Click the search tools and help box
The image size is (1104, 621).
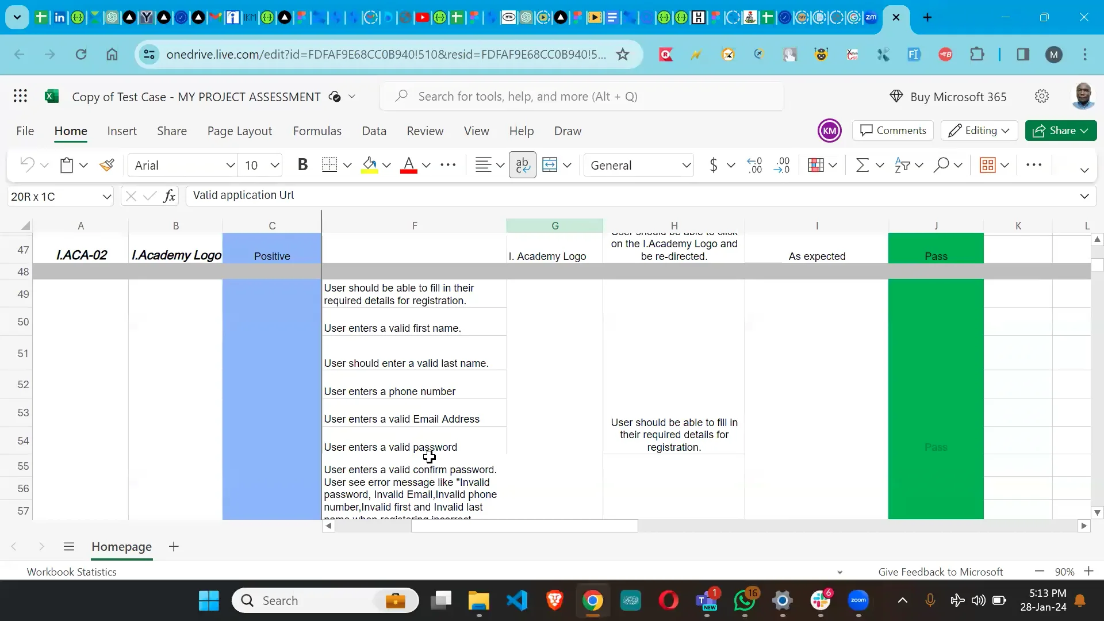click(x=582, y=96)
